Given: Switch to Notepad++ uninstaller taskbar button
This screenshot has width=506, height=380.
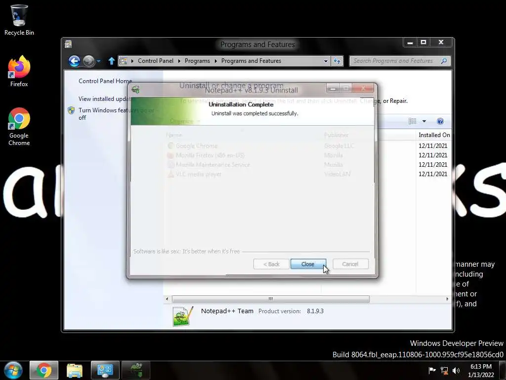Looking at the screenshot, I should tap(136, 370).
